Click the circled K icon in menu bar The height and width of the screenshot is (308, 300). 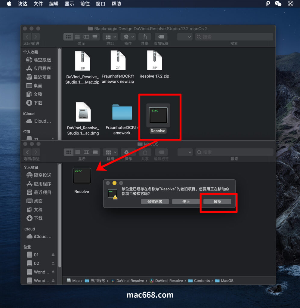290,4
